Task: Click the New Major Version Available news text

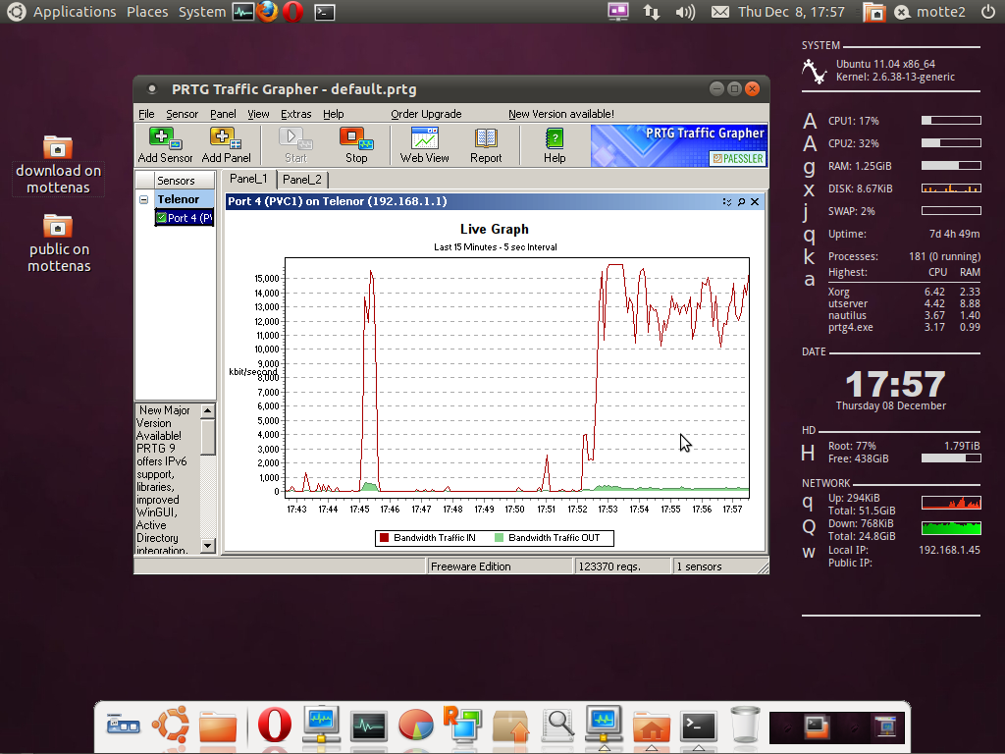Action: (163, 423)
